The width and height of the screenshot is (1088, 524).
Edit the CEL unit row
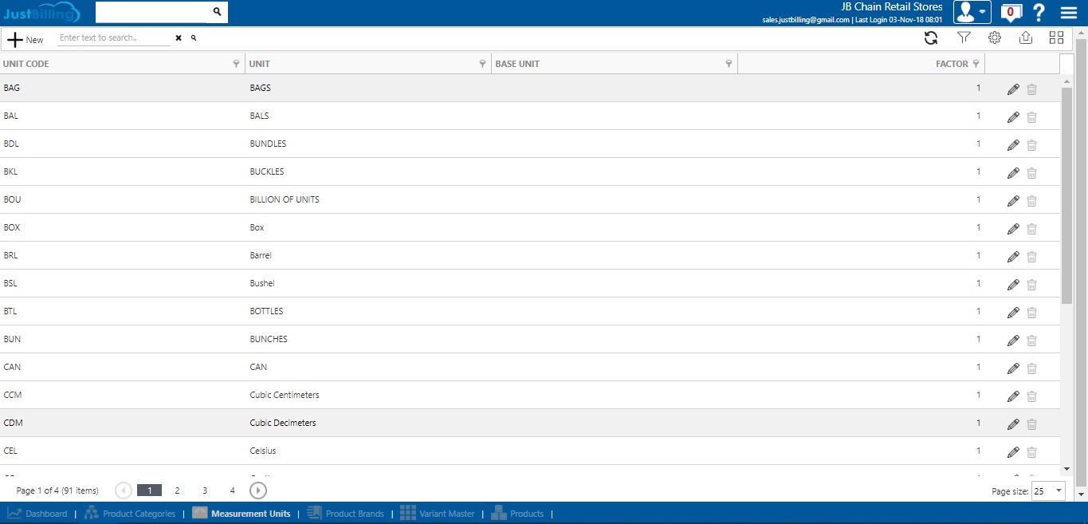[1013, 452]
